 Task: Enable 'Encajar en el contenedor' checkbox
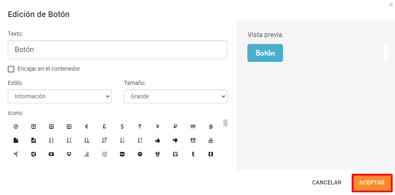click(11, 69)
